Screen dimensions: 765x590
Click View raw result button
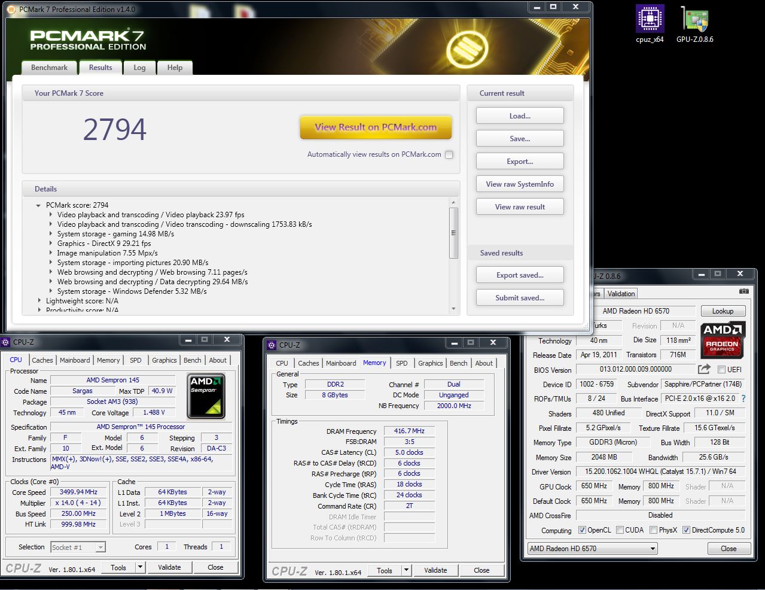(520, 206)
